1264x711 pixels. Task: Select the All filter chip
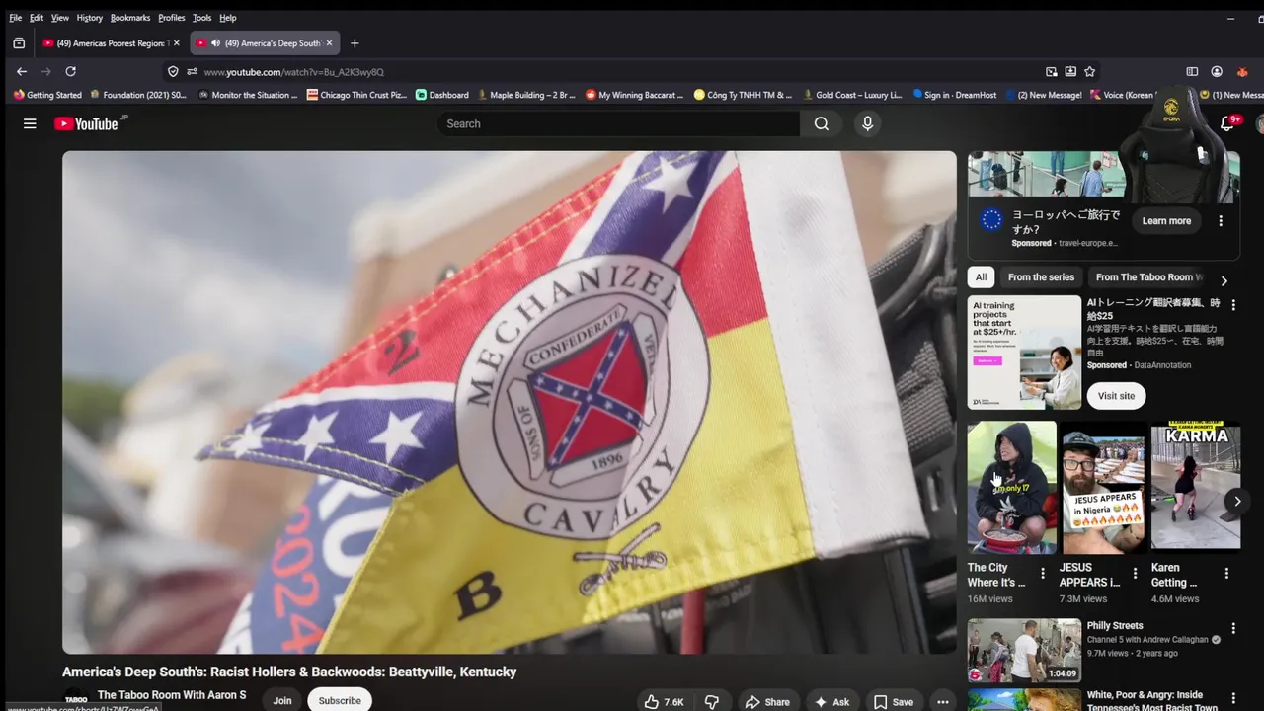click(x=981, y=277)
